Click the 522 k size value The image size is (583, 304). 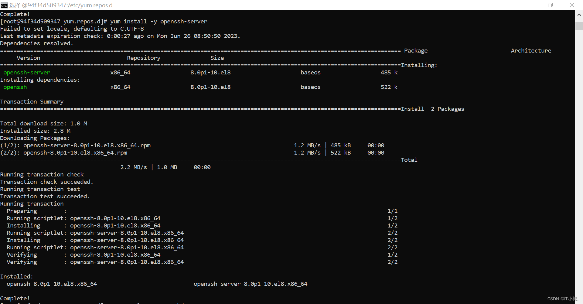(389, 87)
